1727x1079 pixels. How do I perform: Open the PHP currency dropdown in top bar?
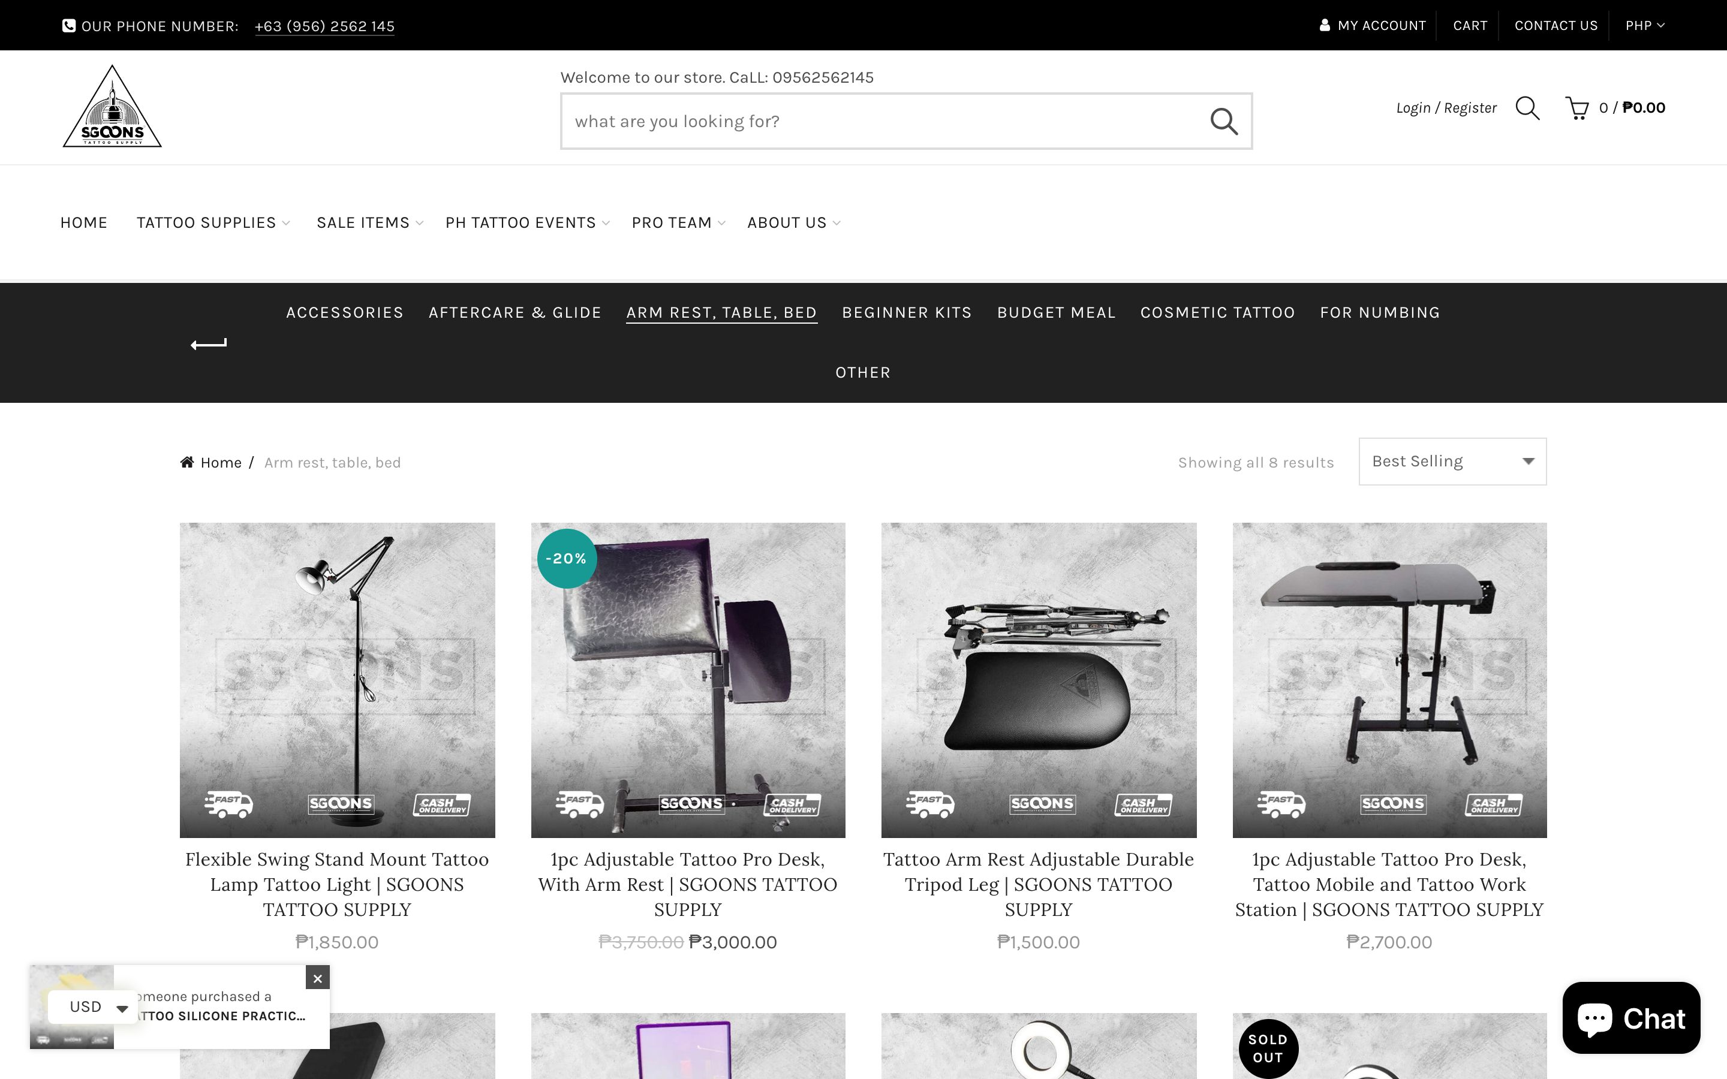(1644, 25)
